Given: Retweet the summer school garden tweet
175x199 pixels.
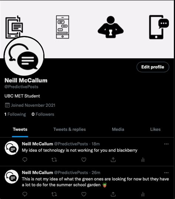Looking at the screenshot, I should pos(54,194).
